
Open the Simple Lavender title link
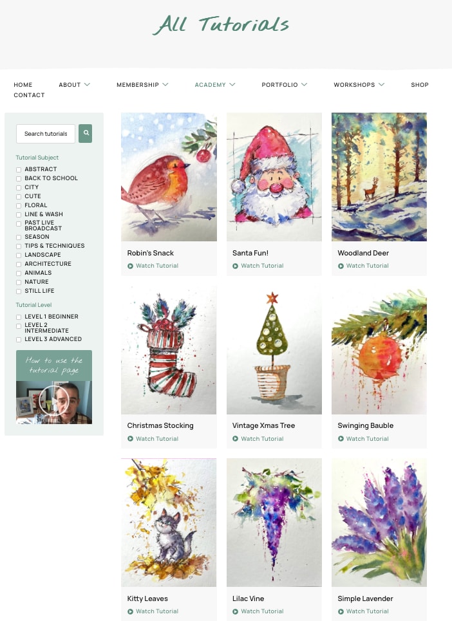click(x=365, y=598)
